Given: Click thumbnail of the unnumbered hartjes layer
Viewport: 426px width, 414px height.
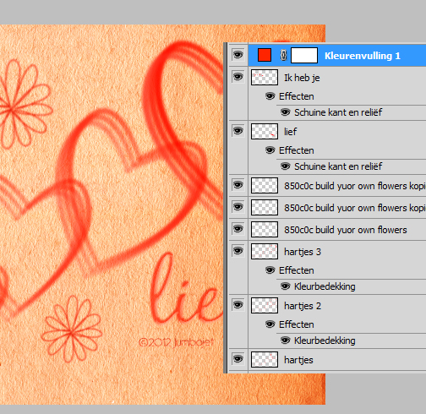Looking at the screenshot, I should [265, 359].
